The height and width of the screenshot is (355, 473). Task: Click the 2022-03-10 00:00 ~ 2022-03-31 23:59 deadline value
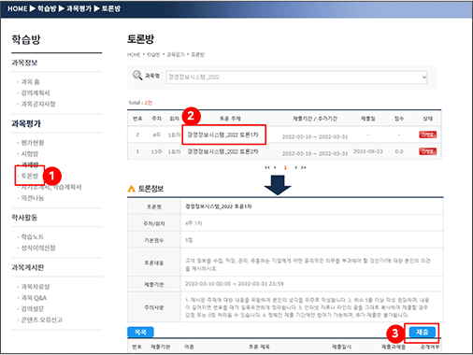[235, 284]
